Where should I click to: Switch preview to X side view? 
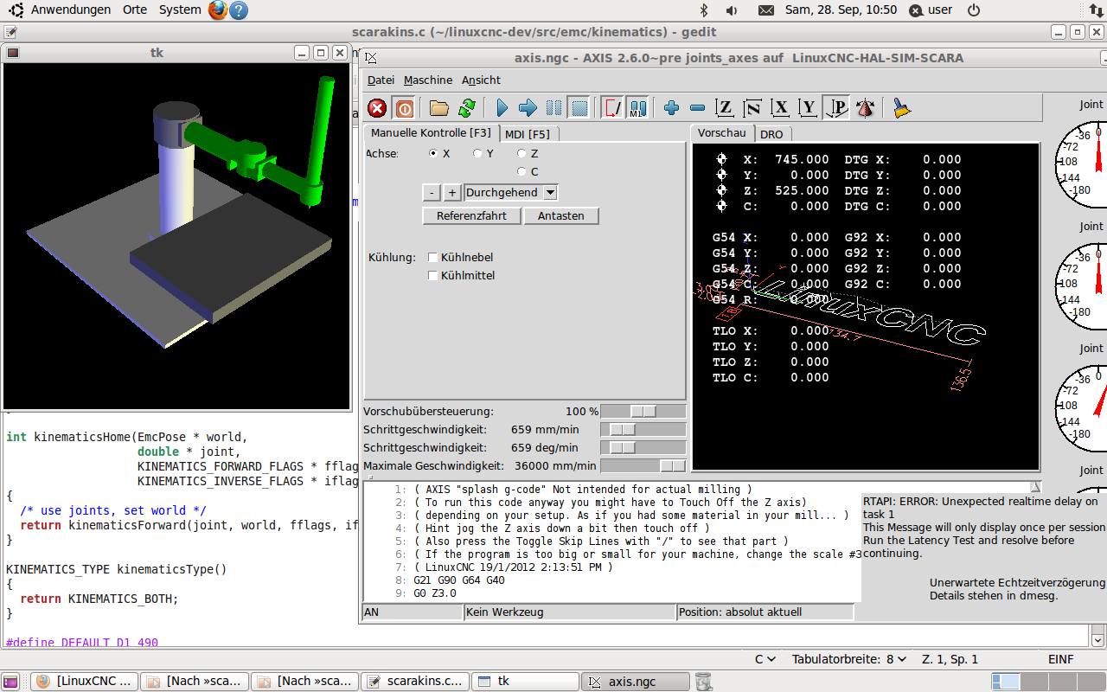click(x=781, y=108)
